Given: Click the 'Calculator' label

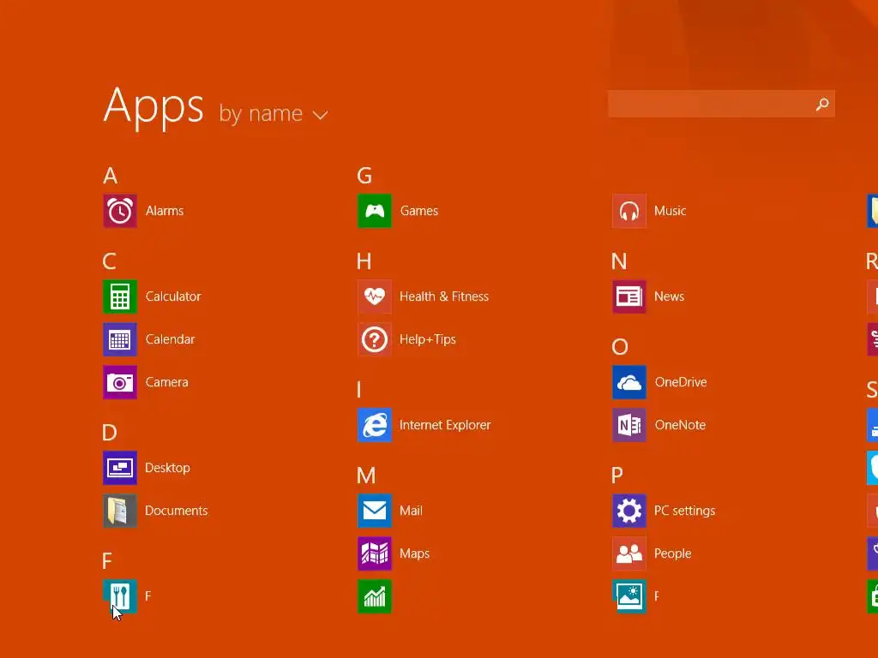Looking at the screenshot, I should pos(173,296).
